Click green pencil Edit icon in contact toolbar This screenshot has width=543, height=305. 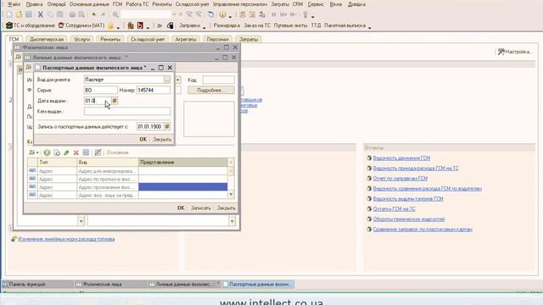point(66,152)
